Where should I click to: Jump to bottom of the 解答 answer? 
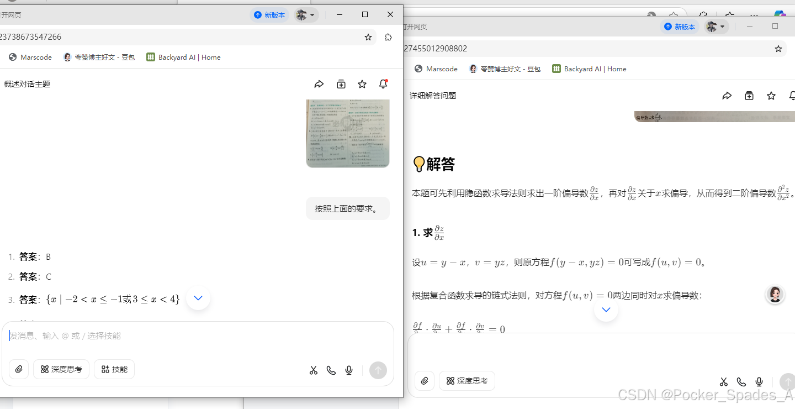[606, 310]
